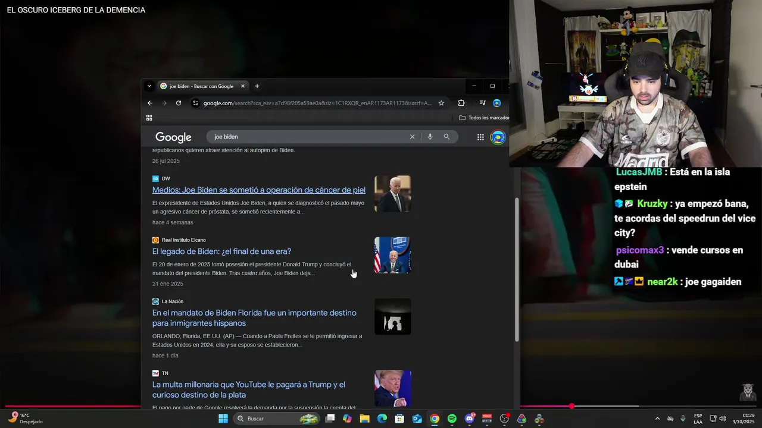Go back in Chrome browser history
This screenshot has height=428, width=762.
(x=150, y=103)
